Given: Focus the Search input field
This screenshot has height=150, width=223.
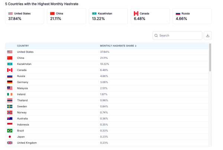Looking at the screenshot, I should (x=180, y=36).
